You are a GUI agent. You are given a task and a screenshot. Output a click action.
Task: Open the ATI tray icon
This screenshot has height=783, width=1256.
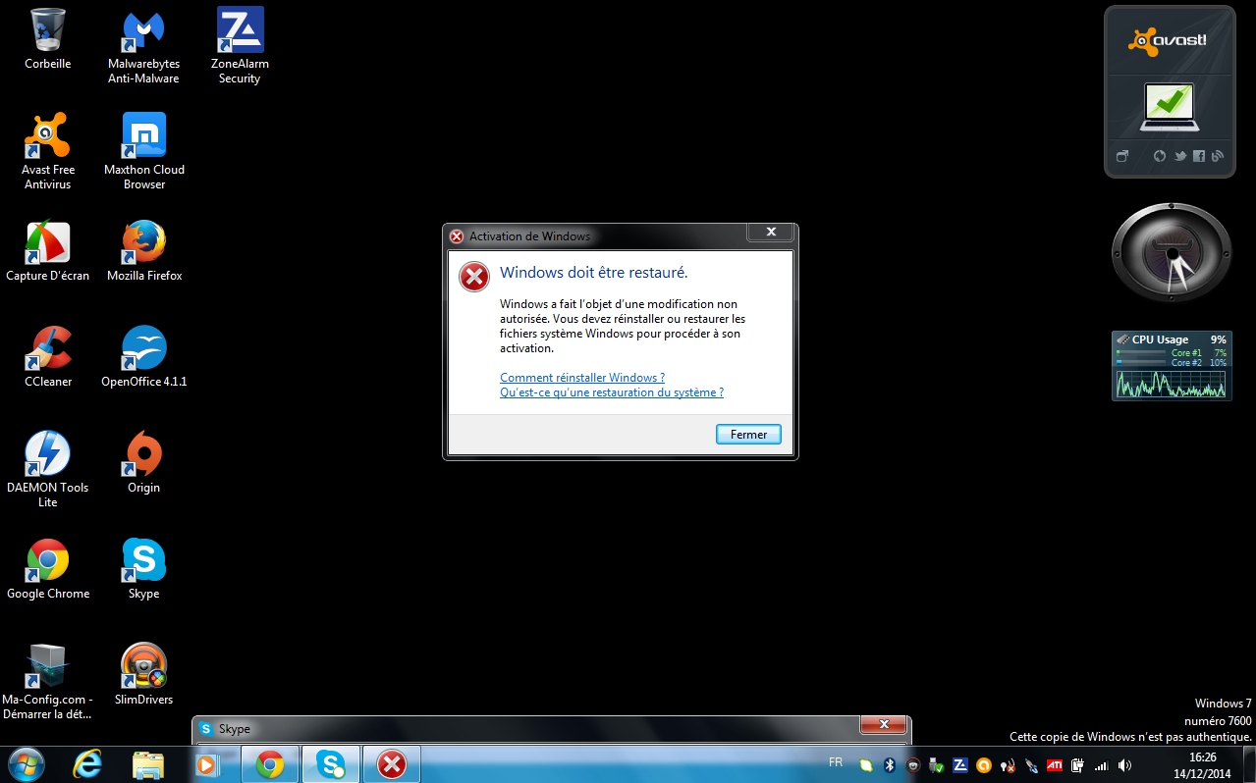(1054, 765)
